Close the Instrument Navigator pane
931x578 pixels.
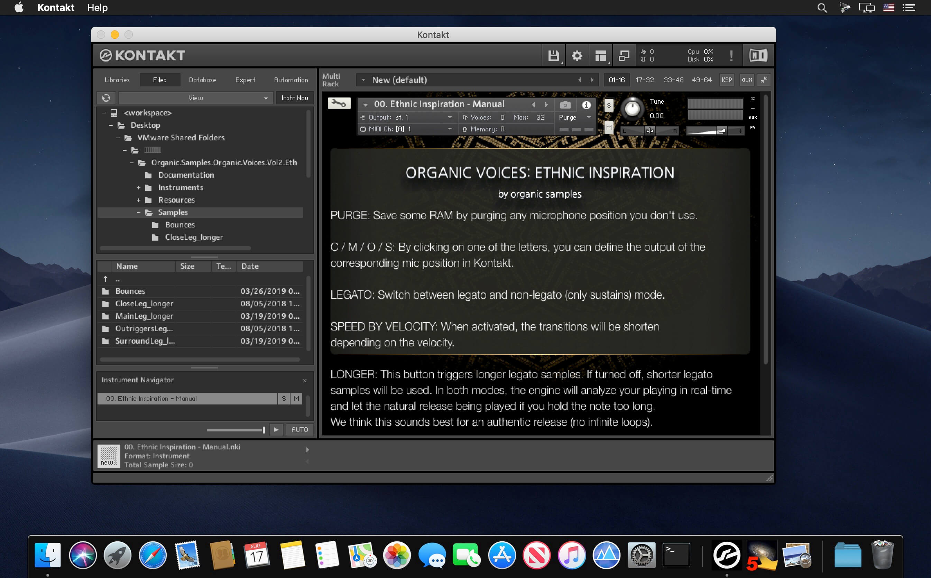pos(305,380)
